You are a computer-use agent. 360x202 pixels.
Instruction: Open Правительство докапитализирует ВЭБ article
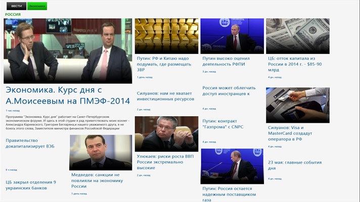30,143
